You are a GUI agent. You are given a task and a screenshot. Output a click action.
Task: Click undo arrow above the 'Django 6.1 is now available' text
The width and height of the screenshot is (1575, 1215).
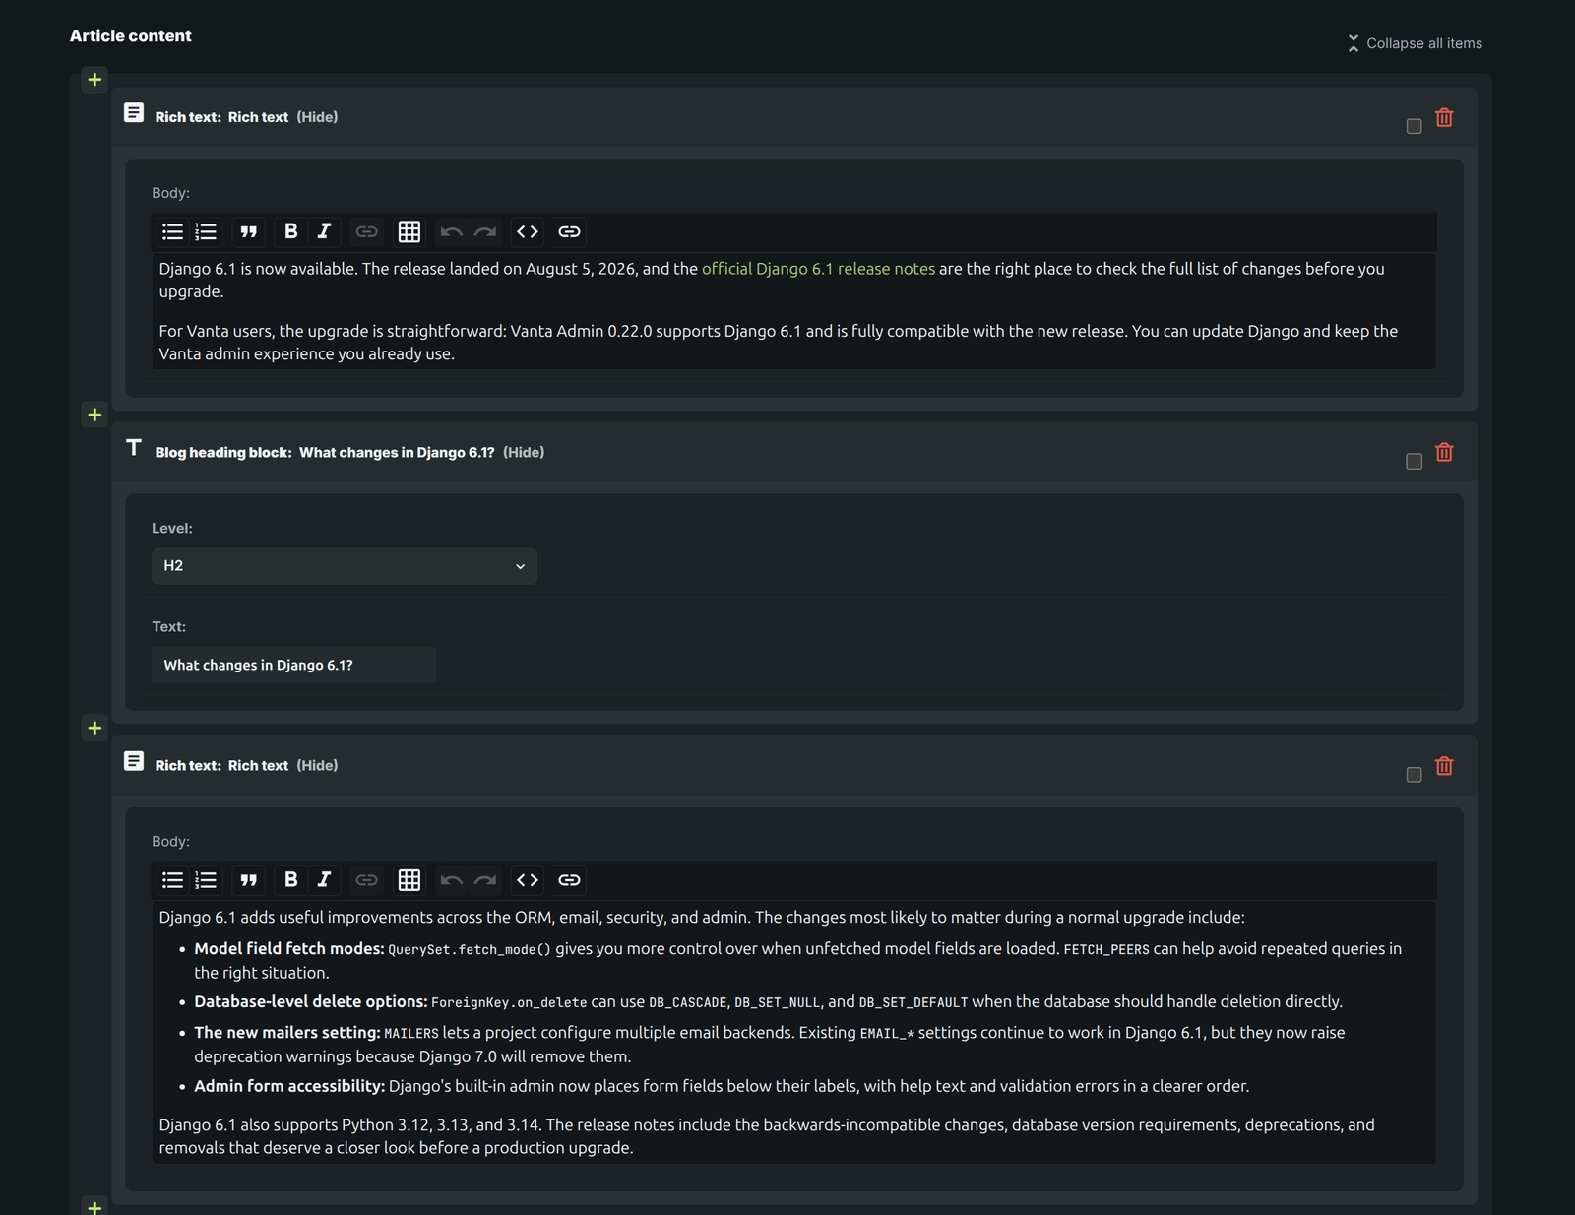(x=451, y=231)
